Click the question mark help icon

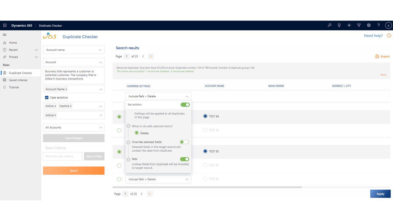(x=379, y=25)
